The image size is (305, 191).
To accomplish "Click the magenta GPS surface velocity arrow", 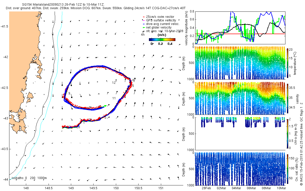I will click(144, 20).
